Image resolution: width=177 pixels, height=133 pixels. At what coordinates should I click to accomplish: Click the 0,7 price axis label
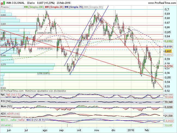(167, 9)
